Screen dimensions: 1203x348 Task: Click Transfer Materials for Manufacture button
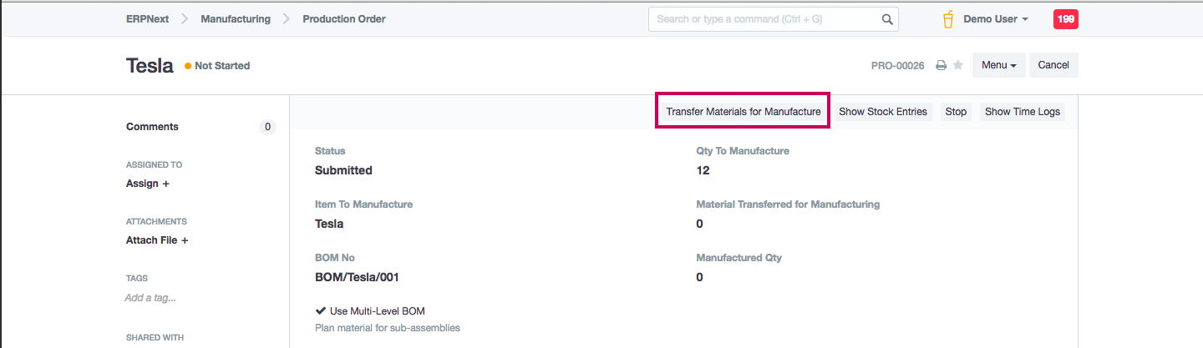click(744, 112)
